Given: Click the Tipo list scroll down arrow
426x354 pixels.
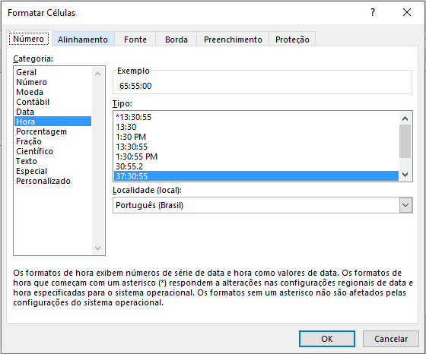Looking at the screenshot, I should pyautogui.click(x=405, y=175).
